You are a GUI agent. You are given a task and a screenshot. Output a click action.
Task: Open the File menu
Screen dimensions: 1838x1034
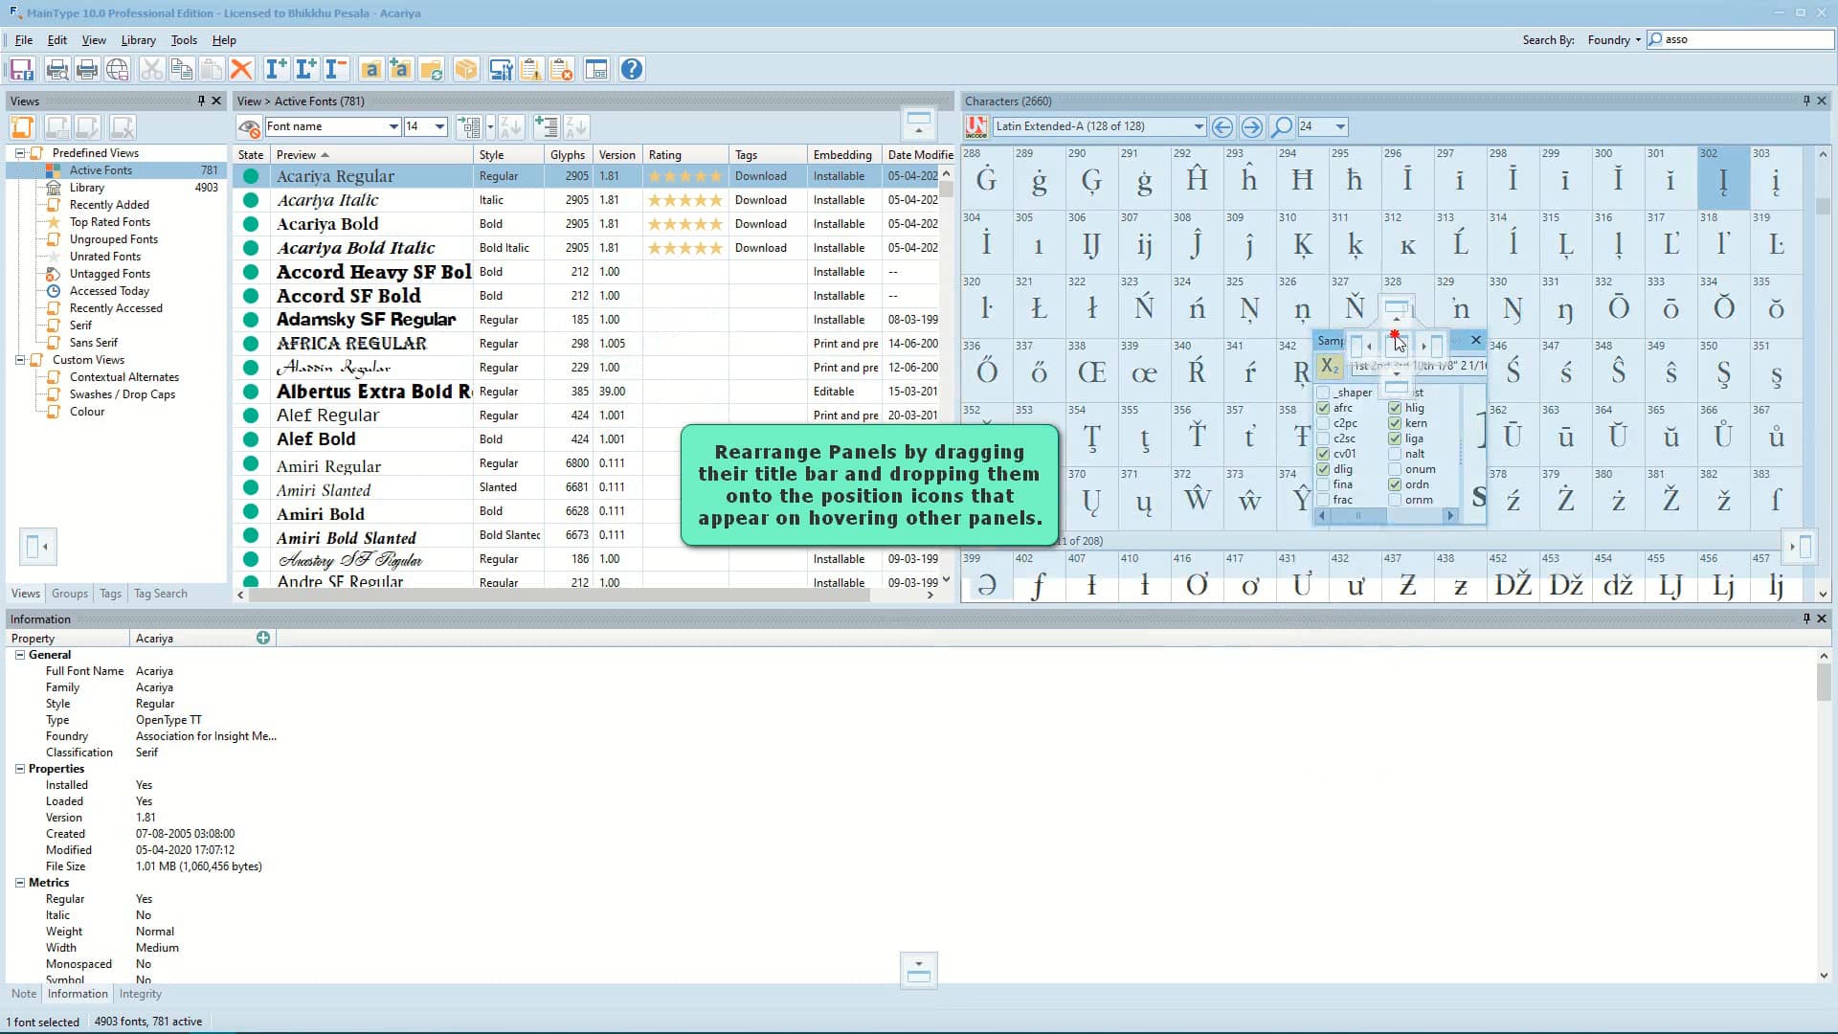click(x=23, y=40)
